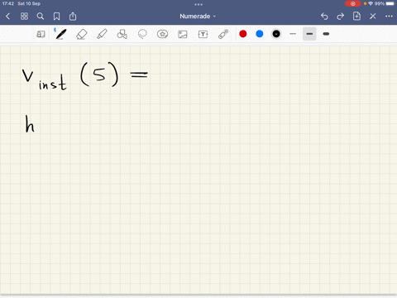The width and height of the screenshot is (397, 298).
Task: Redo the last action
Action: [x=341, y=17]
